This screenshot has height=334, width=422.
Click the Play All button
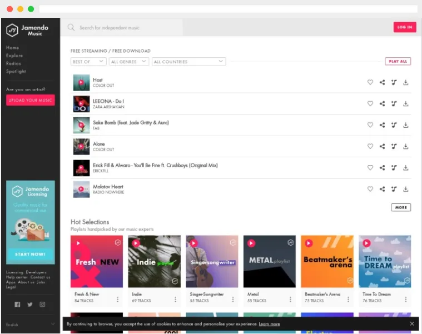pyautogui.click(x=398, y=61)
